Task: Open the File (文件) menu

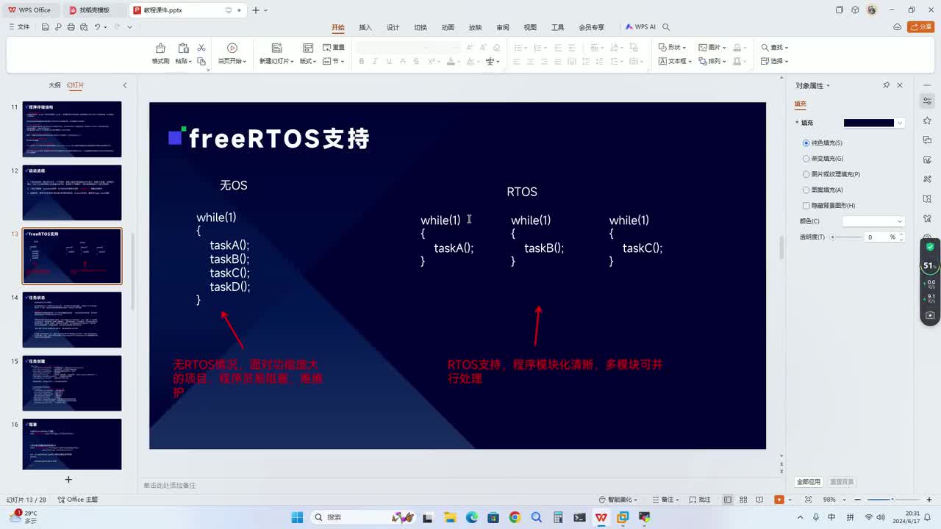Action: pyautogui.click(x=19, y=27)
